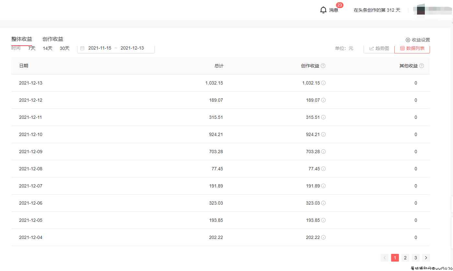This screenshot has height=271, width=453.
Task: Click the date cell 2021-12-04
Action: click(x=31, y=237)
